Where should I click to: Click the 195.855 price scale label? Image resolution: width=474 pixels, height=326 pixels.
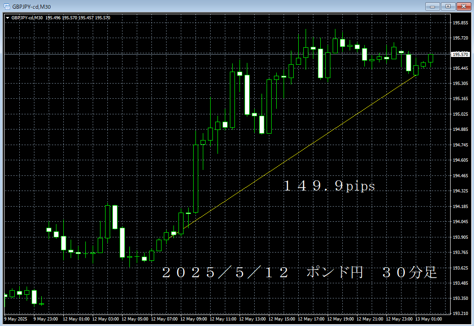460,22
